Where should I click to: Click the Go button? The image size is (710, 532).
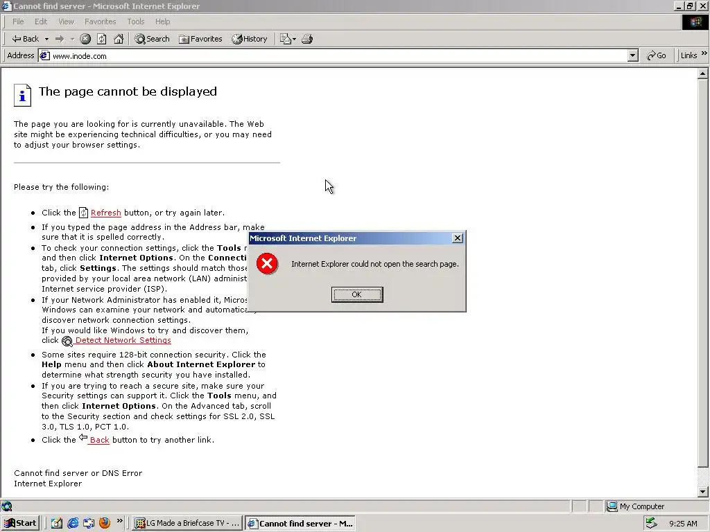657,55
